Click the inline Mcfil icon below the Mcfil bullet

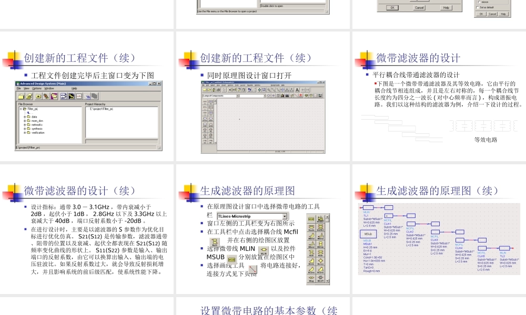point(215,241)
